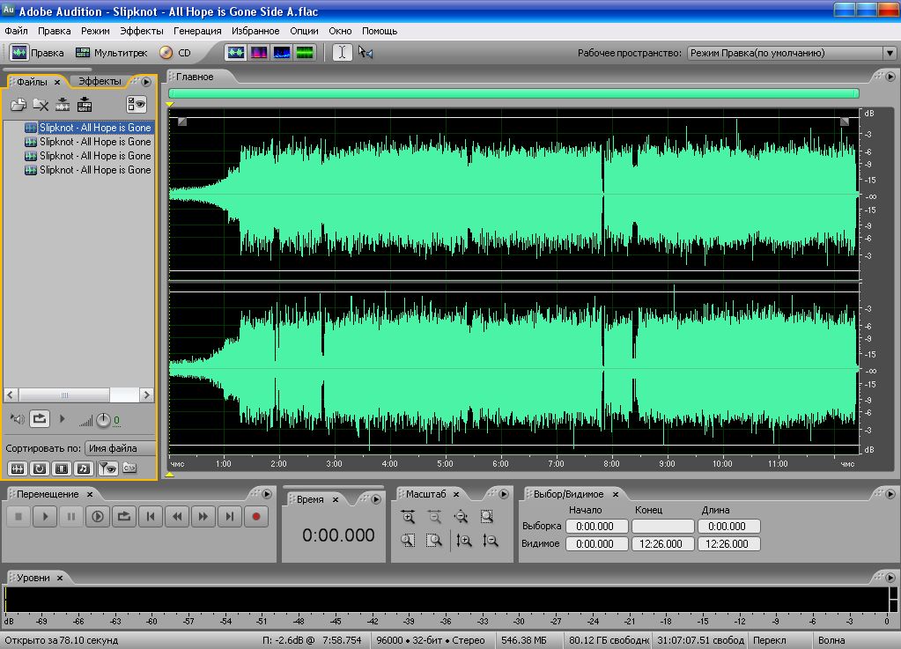The height and width of the screenshot is (649, 901).
Task: Select the Time Selection I-beam tool
Action: pos(342,53)
